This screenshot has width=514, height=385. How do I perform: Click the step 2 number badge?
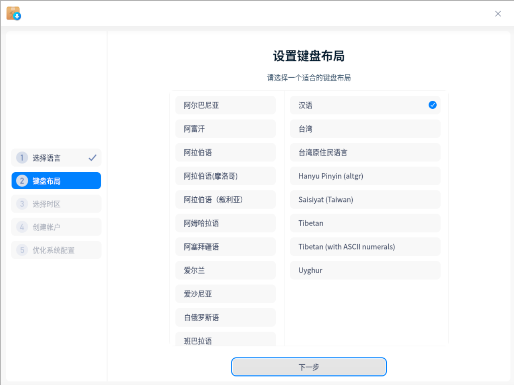[x=22, y=181]
